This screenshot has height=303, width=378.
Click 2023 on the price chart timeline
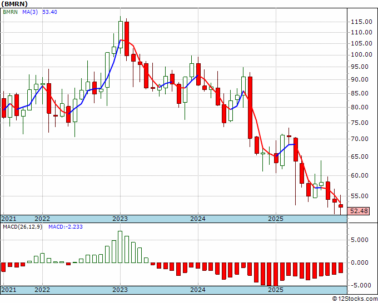(120, 219)
